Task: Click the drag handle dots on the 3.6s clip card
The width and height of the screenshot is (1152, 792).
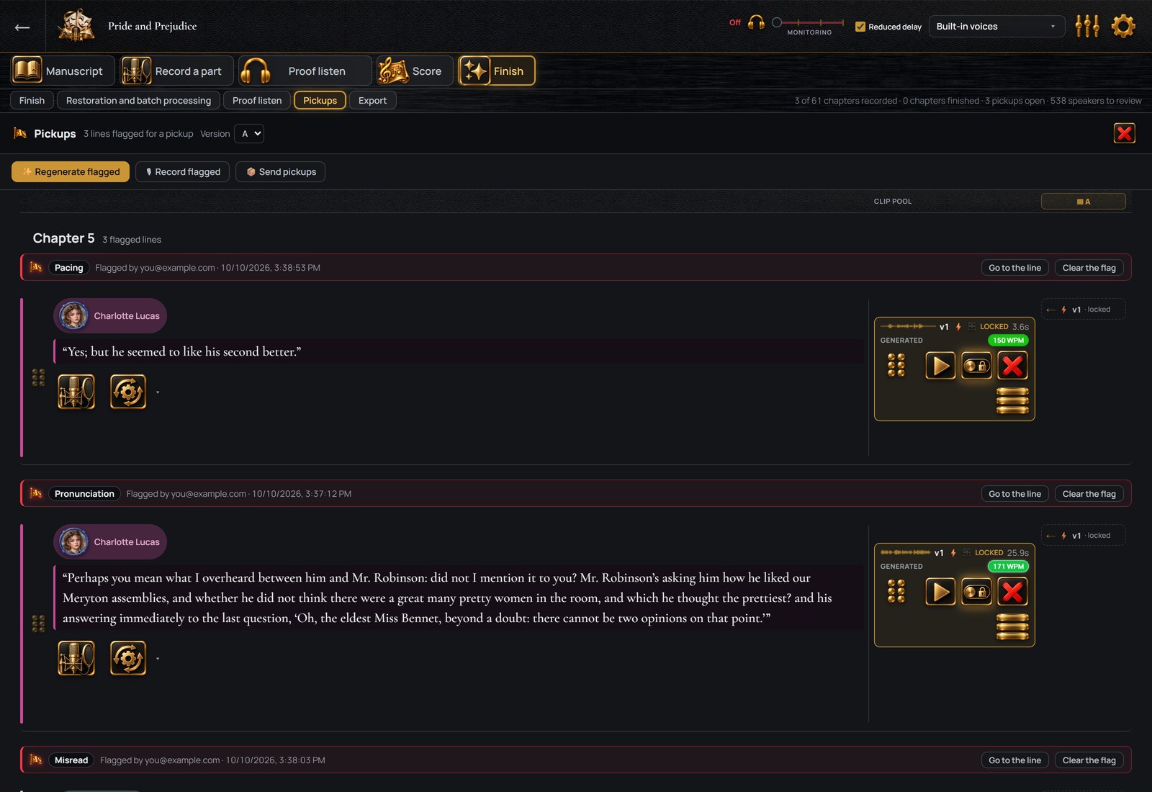Action: pyautogui.click(x=896, y=365)
